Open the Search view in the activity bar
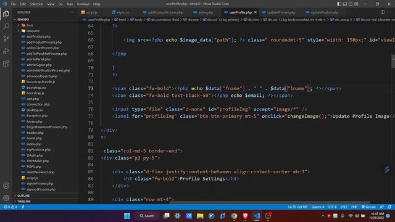This screenshot has width=395, height=222. [6, 26]
